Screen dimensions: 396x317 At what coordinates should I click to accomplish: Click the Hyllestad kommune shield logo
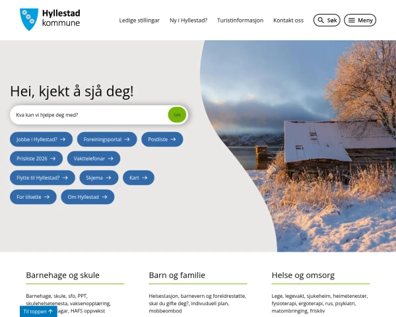coord(29,19)
